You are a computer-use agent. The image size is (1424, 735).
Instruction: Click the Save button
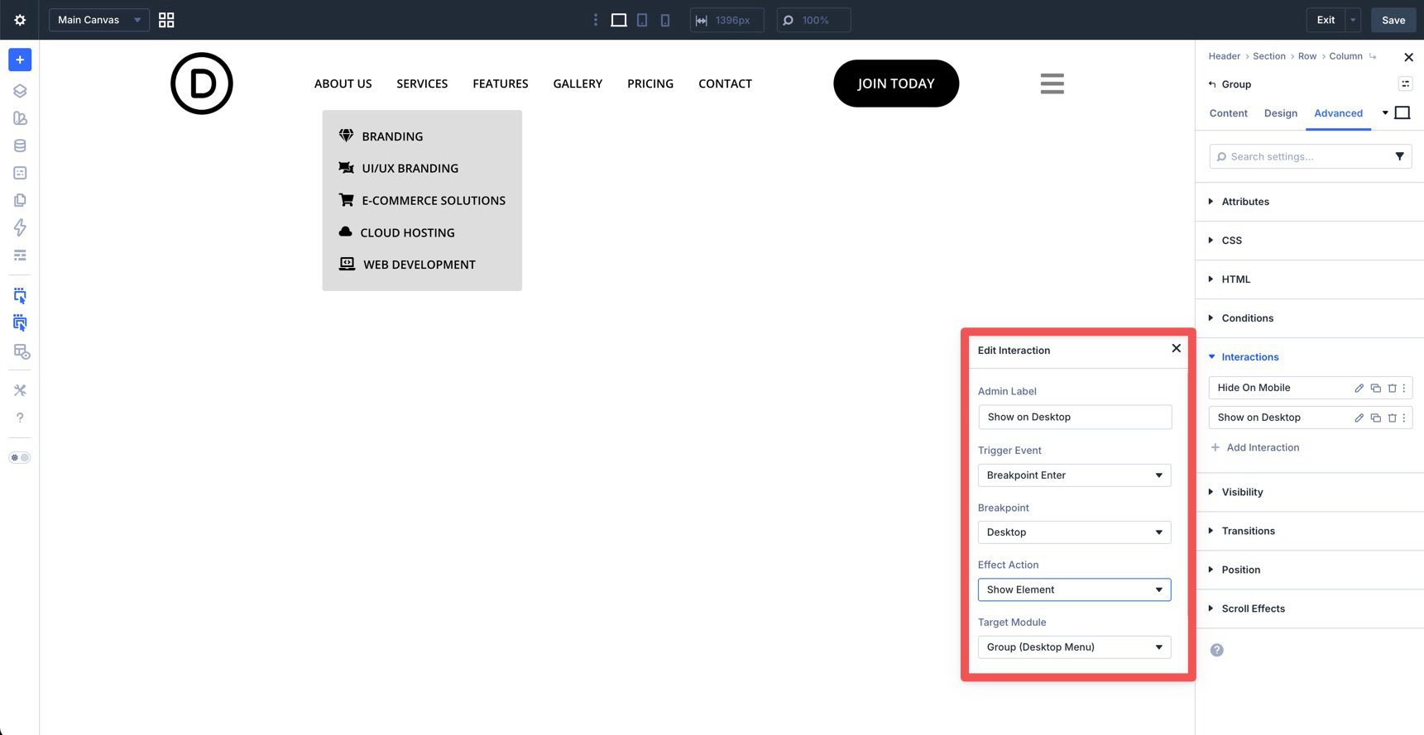click(x=1393, y=20)
